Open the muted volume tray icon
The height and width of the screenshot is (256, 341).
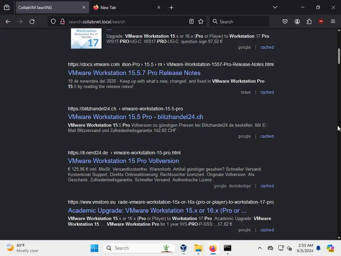point(289,248)
